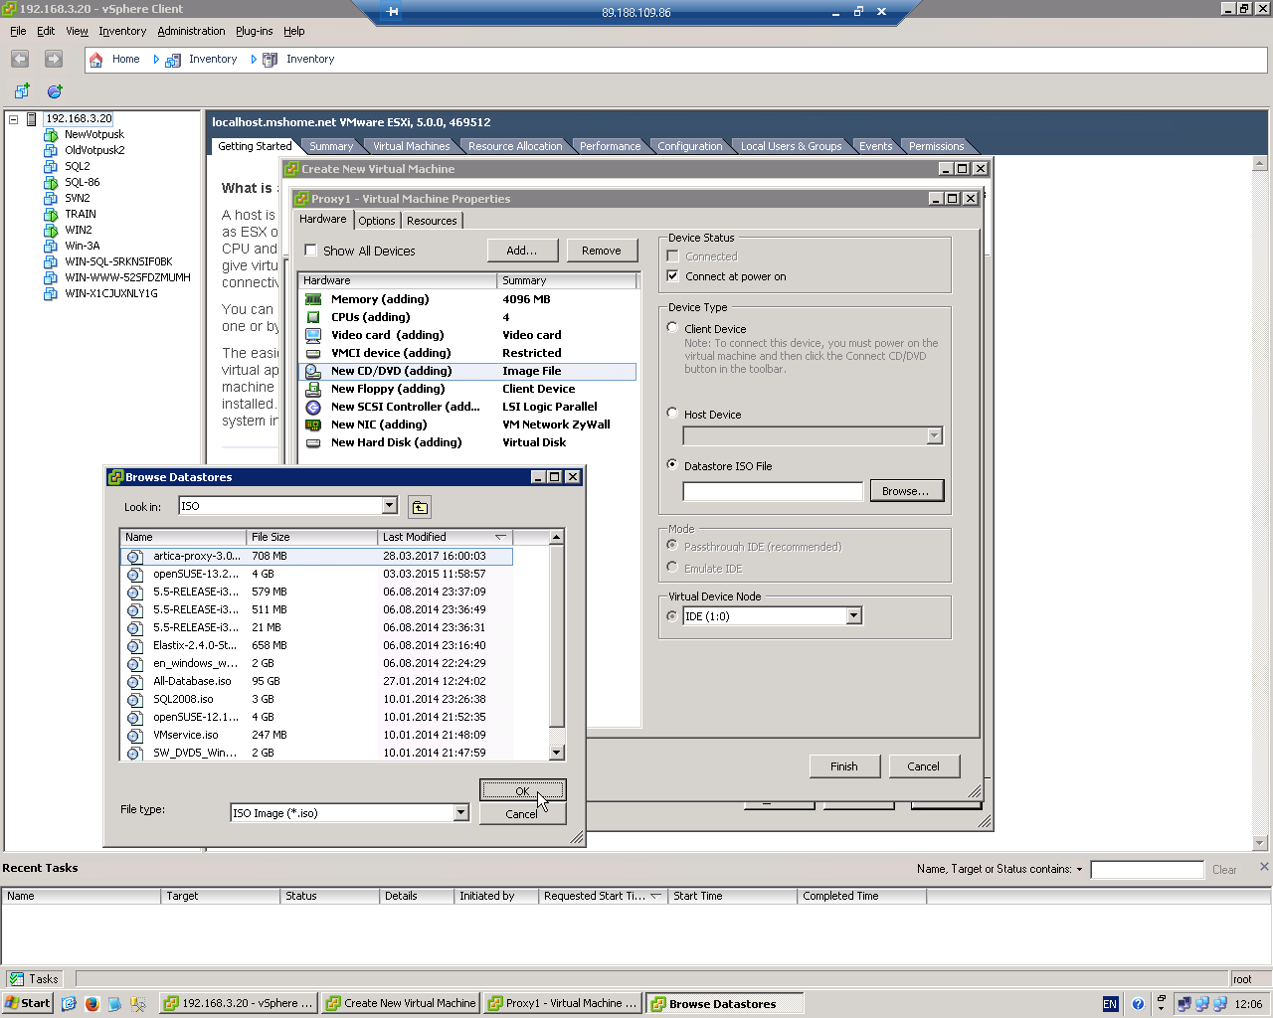The height and width of the screenshot is (1018, 1273).
Task: Click the New NIC device icon
Action: click(313, 424)
